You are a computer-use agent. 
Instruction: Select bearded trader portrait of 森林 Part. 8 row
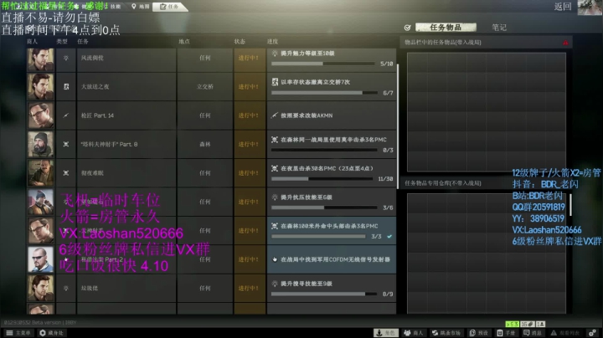point(40,144)
